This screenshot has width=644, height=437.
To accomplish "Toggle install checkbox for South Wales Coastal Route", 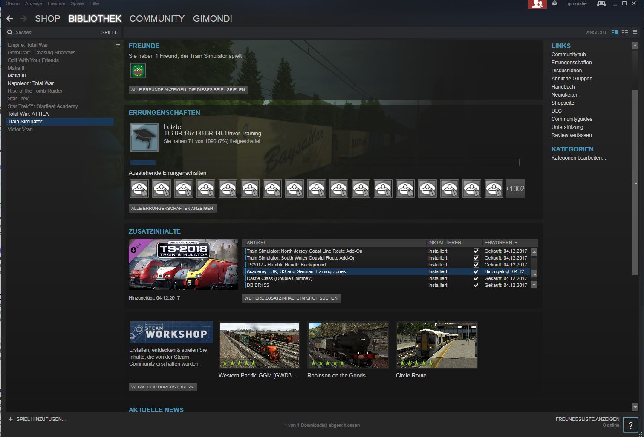I will (476, 258).
